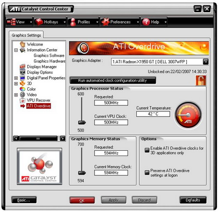Click the Apply button
219x212 pixels.
[x=113, y=200]
